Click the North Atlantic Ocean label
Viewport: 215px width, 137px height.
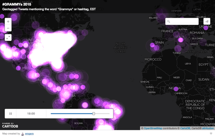point(120,47)
